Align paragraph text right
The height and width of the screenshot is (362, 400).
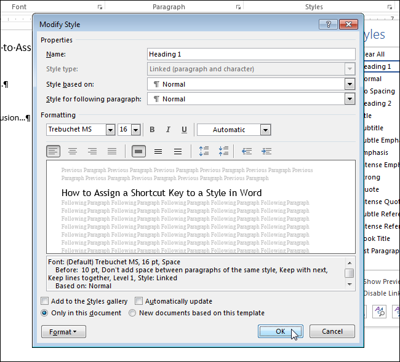point(92,151)
